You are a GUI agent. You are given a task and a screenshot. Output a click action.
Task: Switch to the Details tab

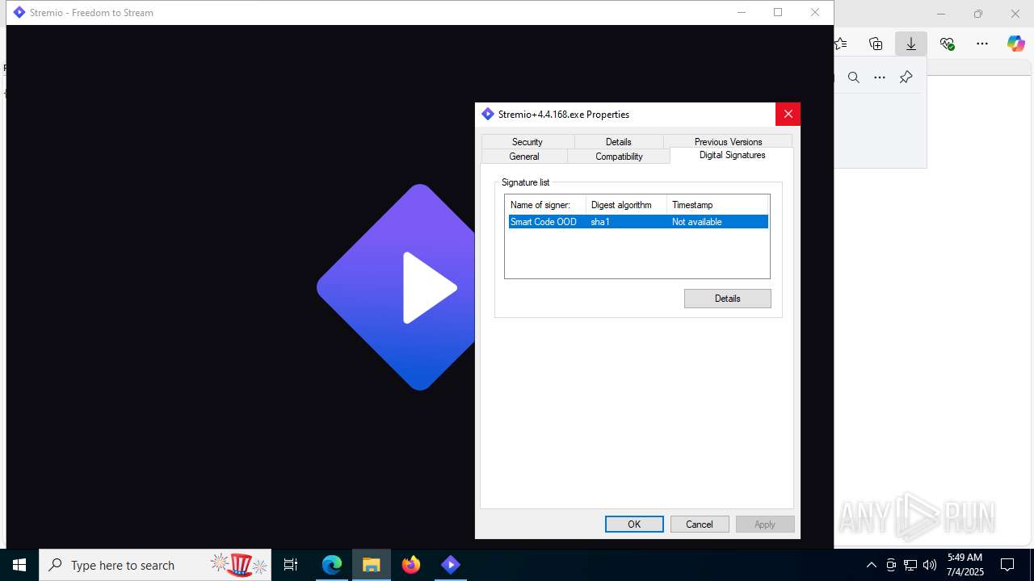click(618, 142)
